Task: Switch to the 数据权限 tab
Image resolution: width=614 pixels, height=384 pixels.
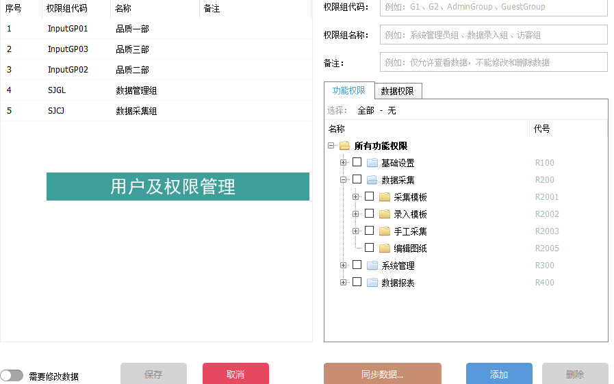Action: point(398,91)
